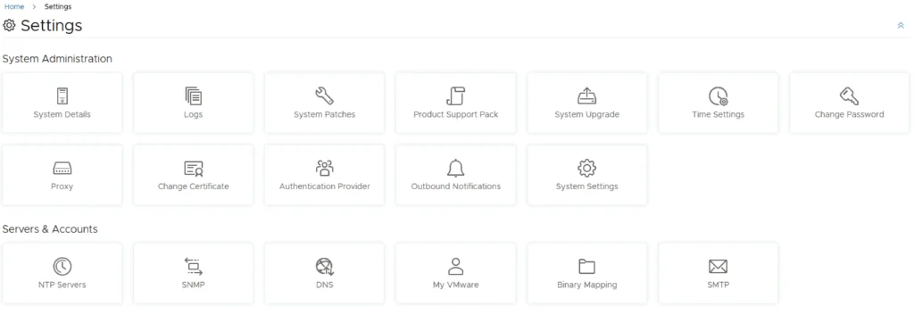
Task: Click the Outbound Notifications bell icon
Action: [456, 168]
